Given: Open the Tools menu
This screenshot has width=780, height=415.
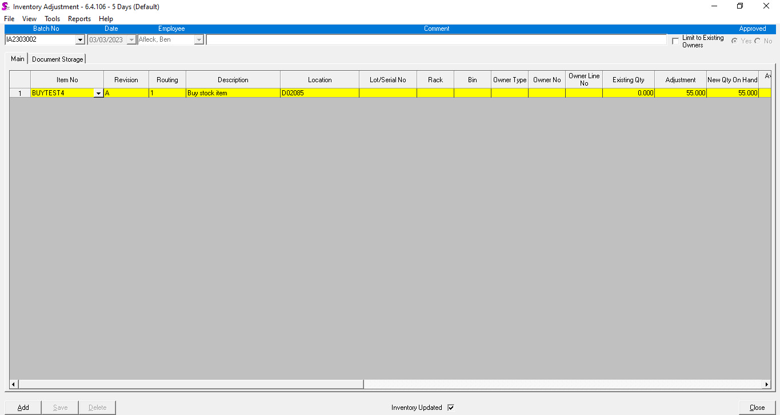Looking at the screenshot, I should click(52, 19).
